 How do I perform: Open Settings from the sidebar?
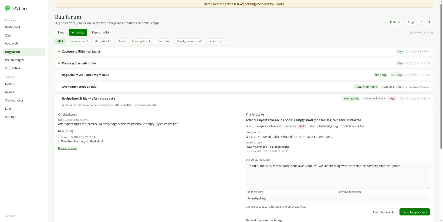(x=24, y=117)
